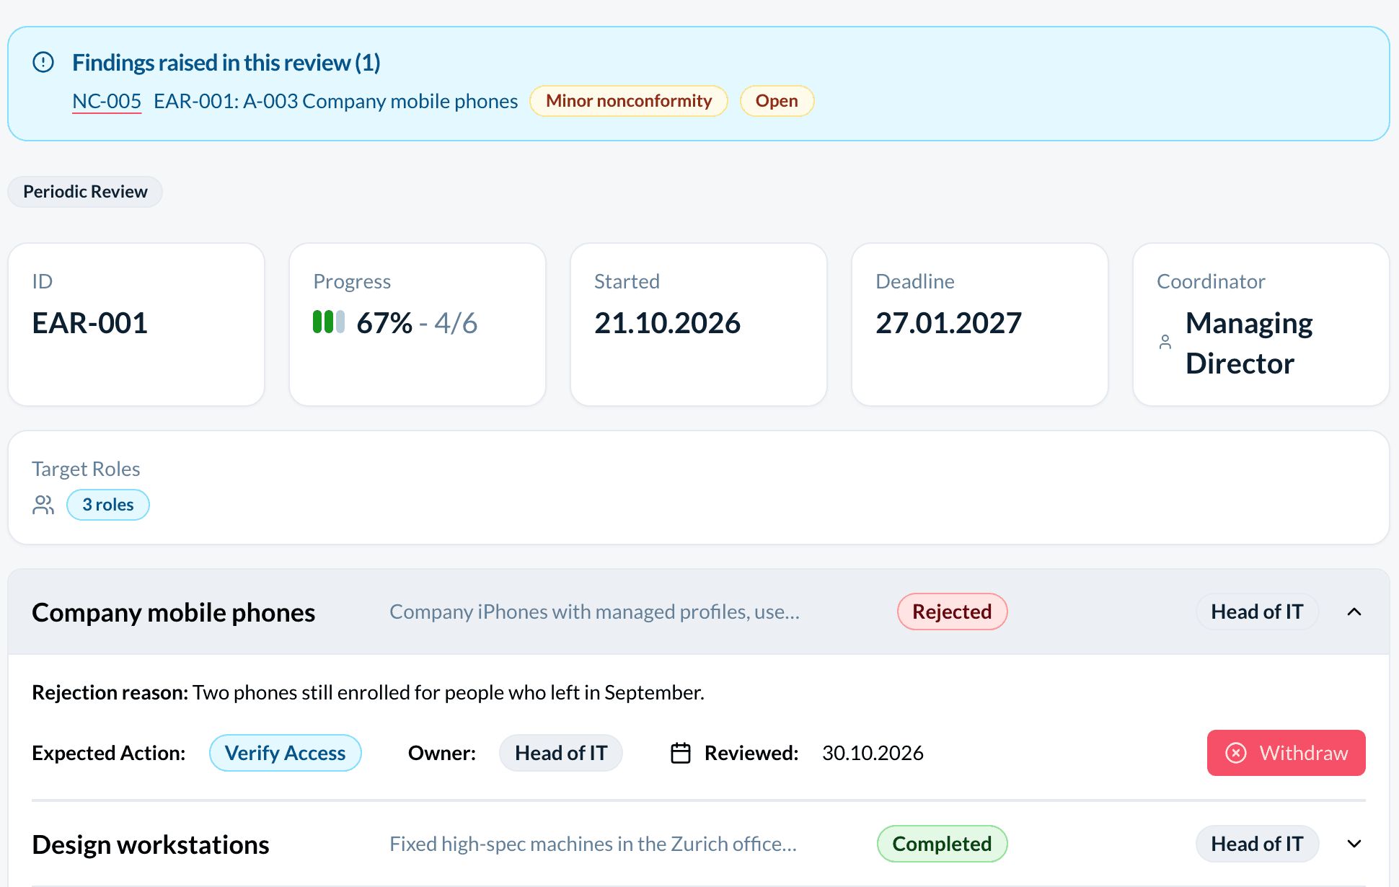Viewport: 1399px width, 887px height.
Task: Click Head of IT in Company mobile phones header
Action: point(1257,612)
